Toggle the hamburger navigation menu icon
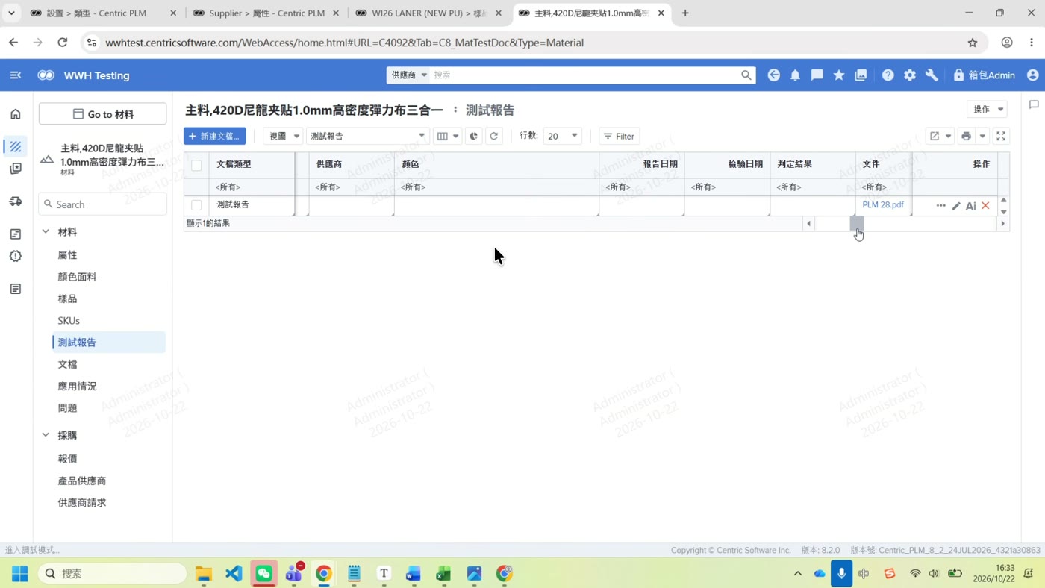1045x588 pixels. tap(15, 75)
